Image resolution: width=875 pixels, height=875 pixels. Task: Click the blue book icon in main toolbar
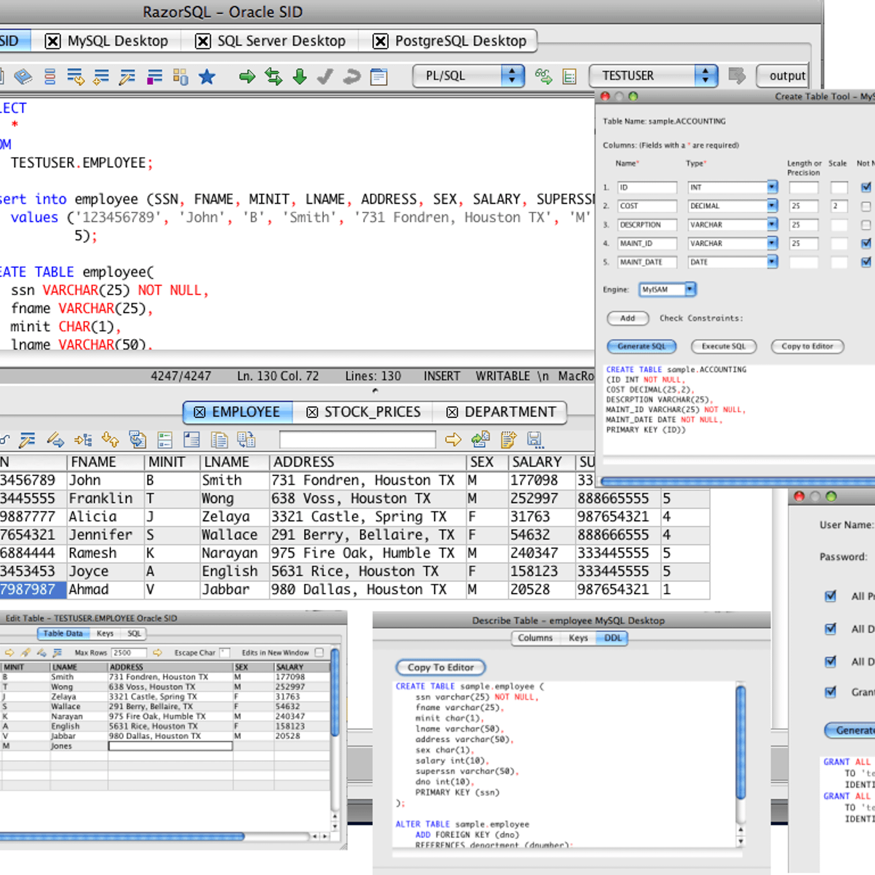[x=23, y=76]
